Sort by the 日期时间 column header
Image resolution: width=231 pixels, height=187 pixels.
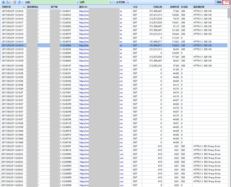[x=11, y=7]
